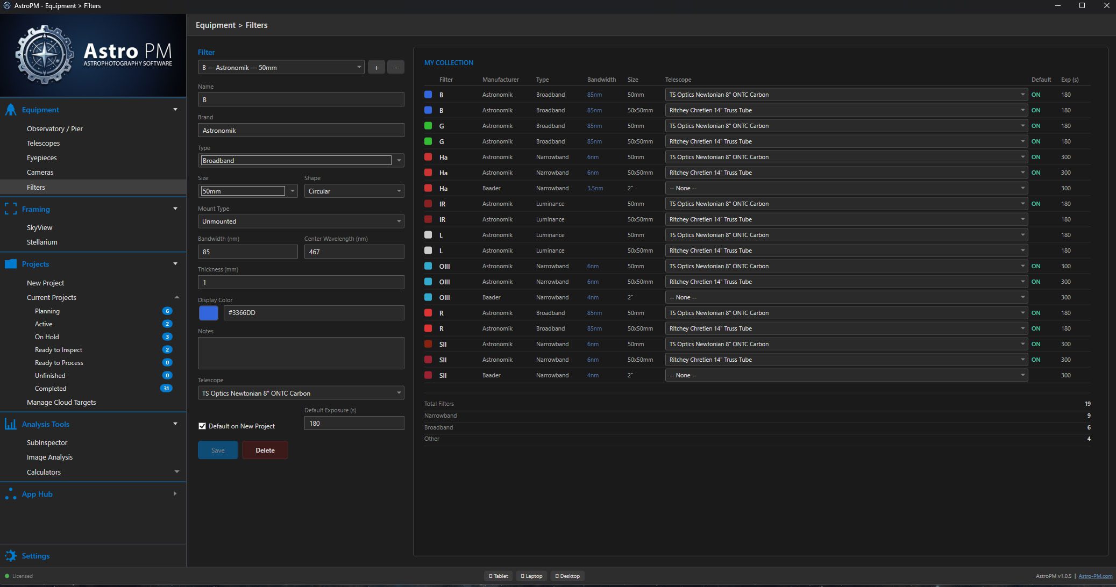Screen dimensions: 1116x587
Task: Click the AstroPM compass logo
Action: pos(44,54)
